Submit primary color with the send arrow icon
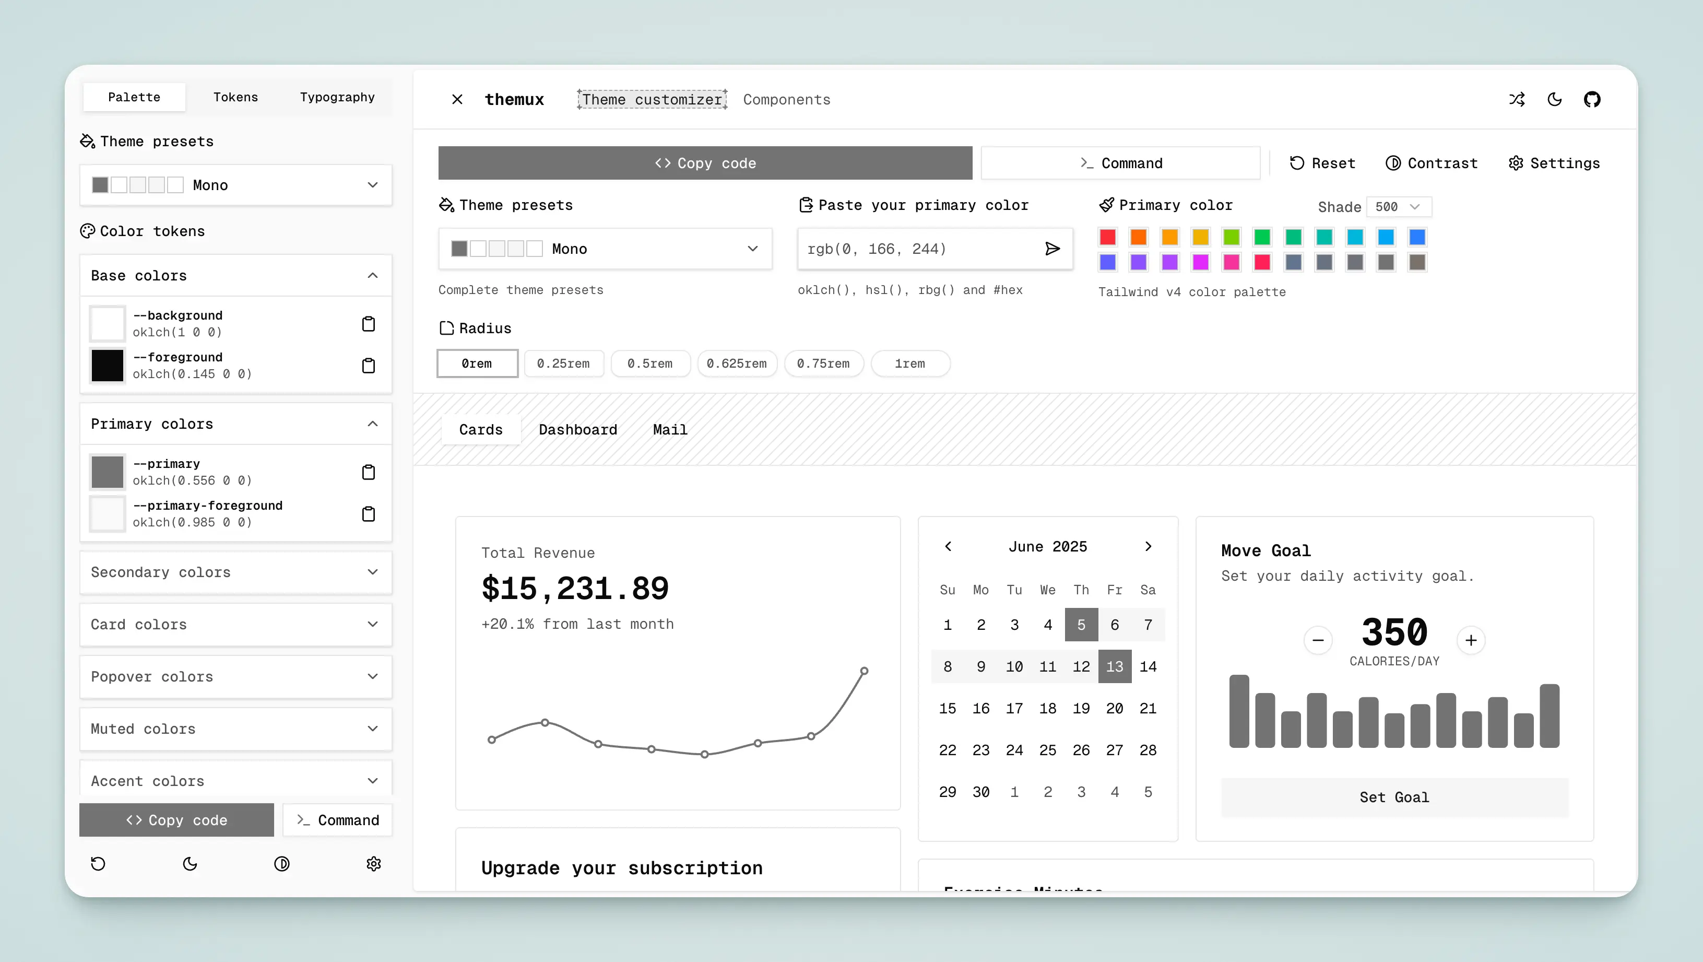Image resolution: width=1703 pixels, height=962 pixels. 1052,249
